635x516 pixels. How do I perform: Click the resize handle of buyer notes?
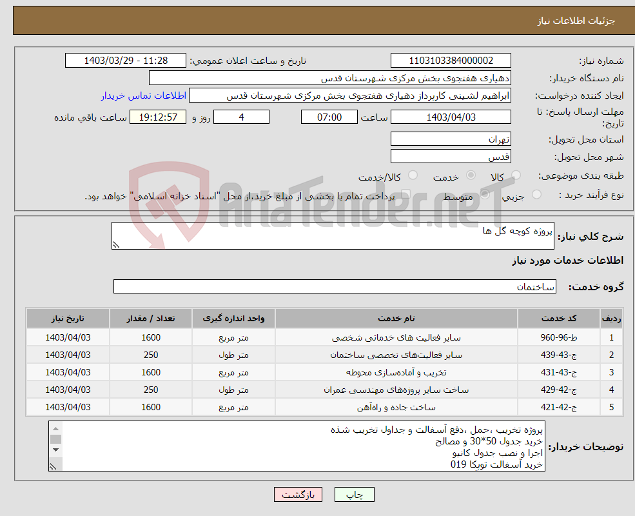click(x=53, y=466)
